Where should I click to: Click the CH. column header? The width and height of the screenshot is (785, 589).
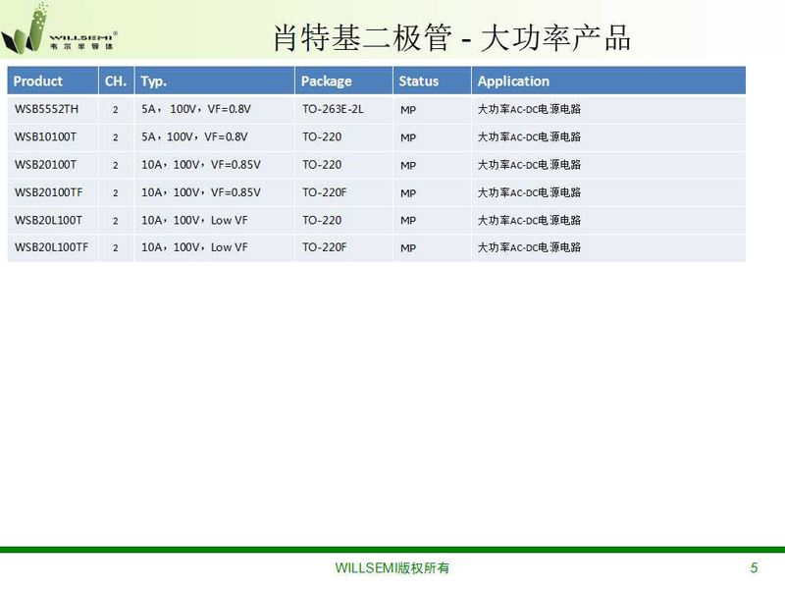click(x=116, y=81)
